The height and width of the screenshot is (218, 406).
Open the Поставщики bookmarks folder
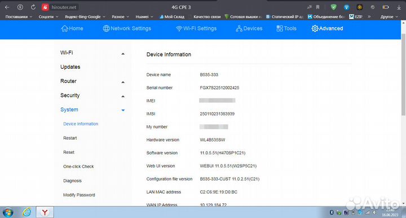tap(19, 16)
